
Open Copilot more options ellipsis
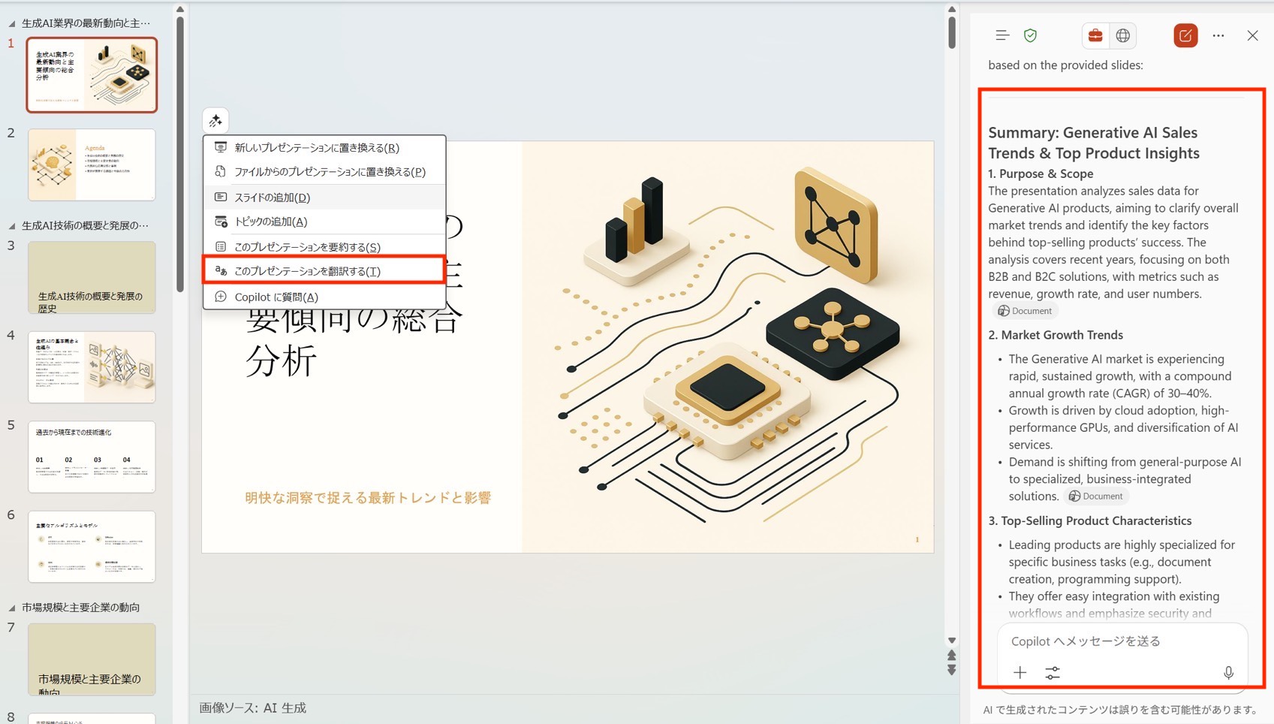[x=1218, y=35]
